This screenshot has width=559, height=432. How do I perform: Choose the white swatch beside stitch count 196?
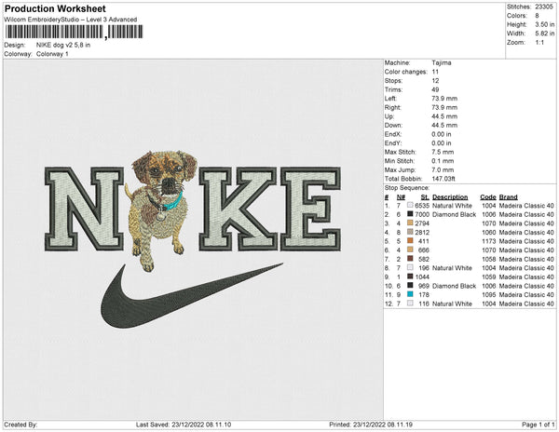click(410, 267)
